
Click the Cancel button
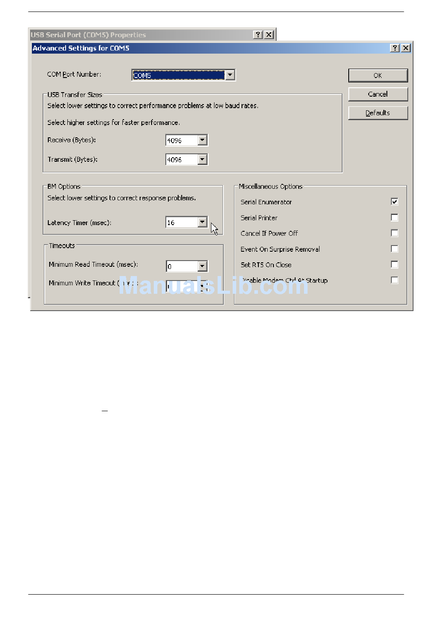[x=378, y=94]
